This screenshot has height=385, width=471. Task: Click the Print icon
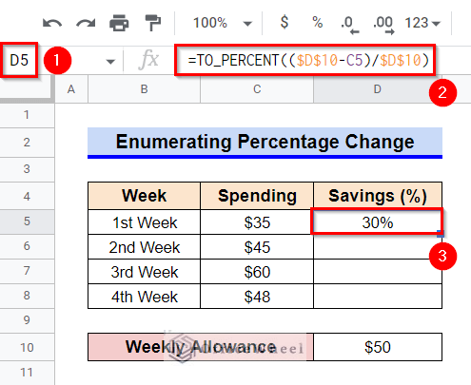coord(119,23)
